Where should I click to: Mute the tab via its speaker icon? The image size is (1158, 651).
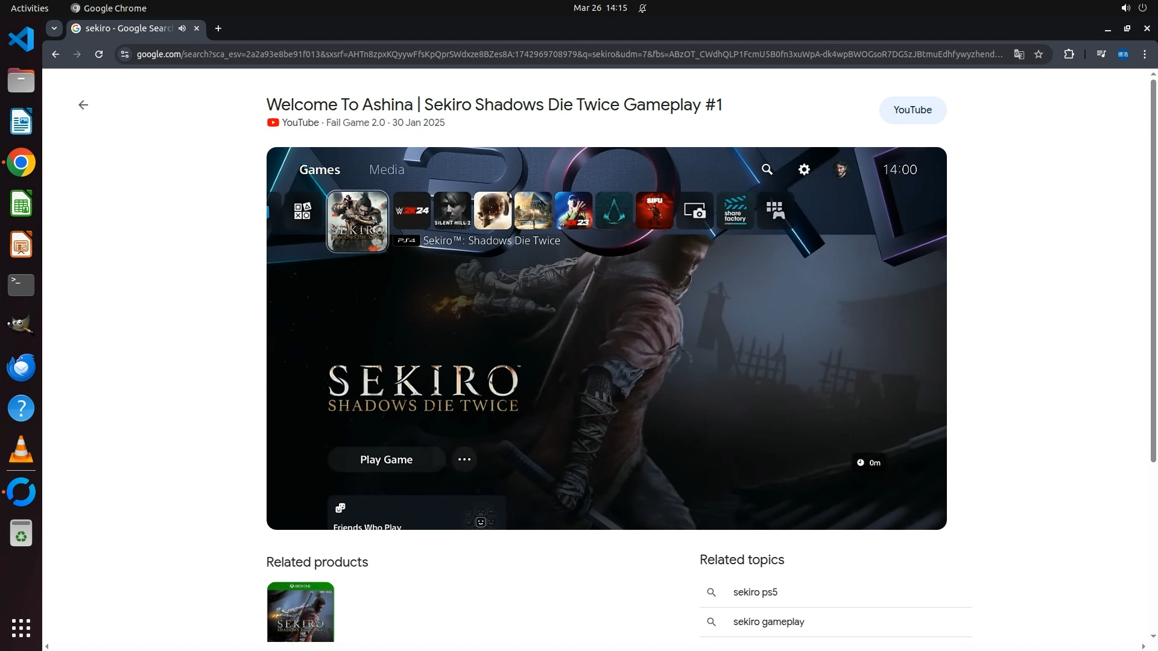pos(182,28)
